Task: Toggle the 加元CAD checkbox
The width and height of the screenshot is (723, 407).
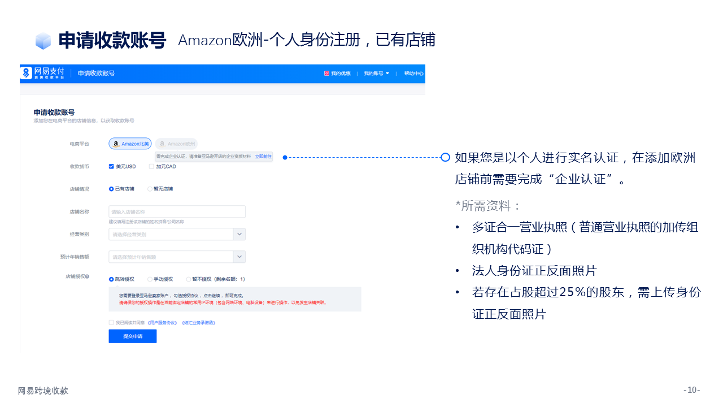Action: point(151,166)
